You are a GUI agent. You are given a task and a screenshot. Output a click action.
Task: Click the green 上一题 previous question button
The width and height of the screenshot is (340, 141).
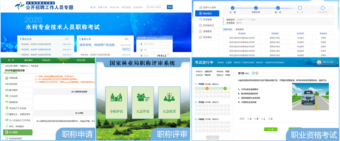[270, 129]
